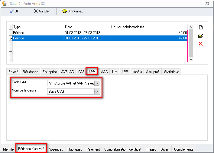This screenshot has width=214, height=153.
Task: Select the Comptabilisation, certificat tab
Action: [x=123, y=149]
